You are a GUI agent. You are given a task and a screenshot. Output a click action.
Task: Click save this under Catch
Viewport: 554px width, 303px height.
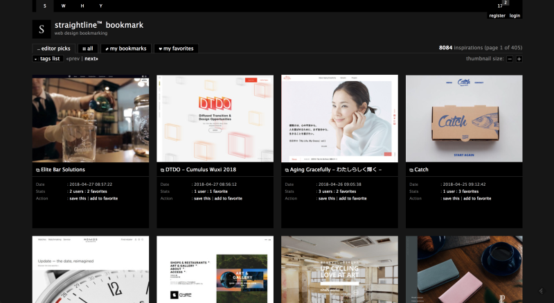click(x=452, y=198)
